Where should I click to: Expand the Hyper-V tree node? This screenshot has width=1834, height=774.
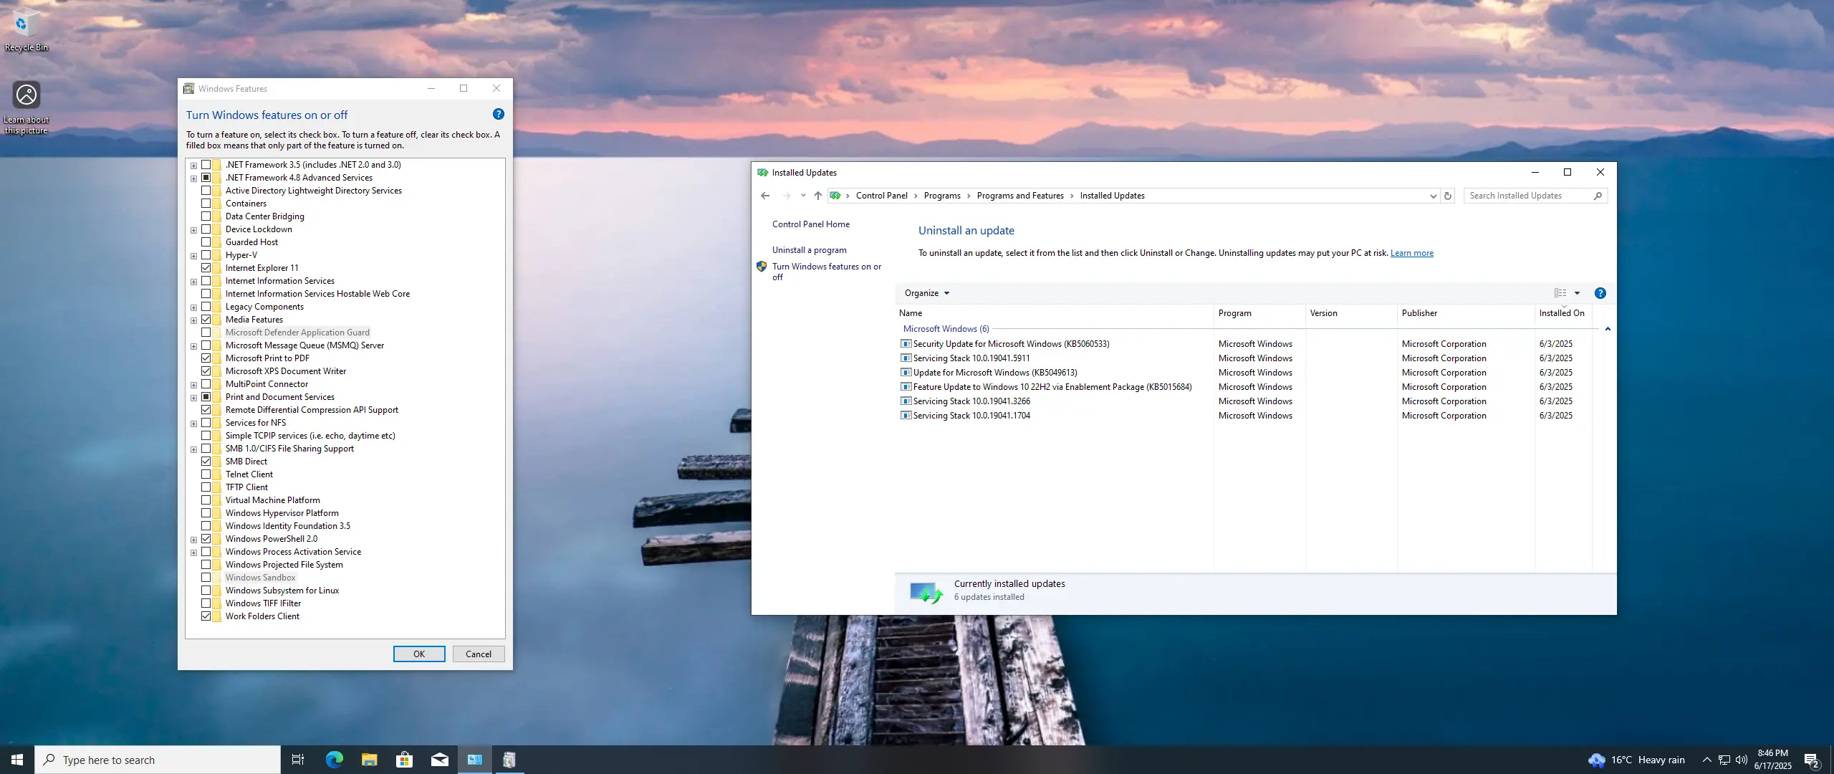pyautogui.click(x=193, y=256)
